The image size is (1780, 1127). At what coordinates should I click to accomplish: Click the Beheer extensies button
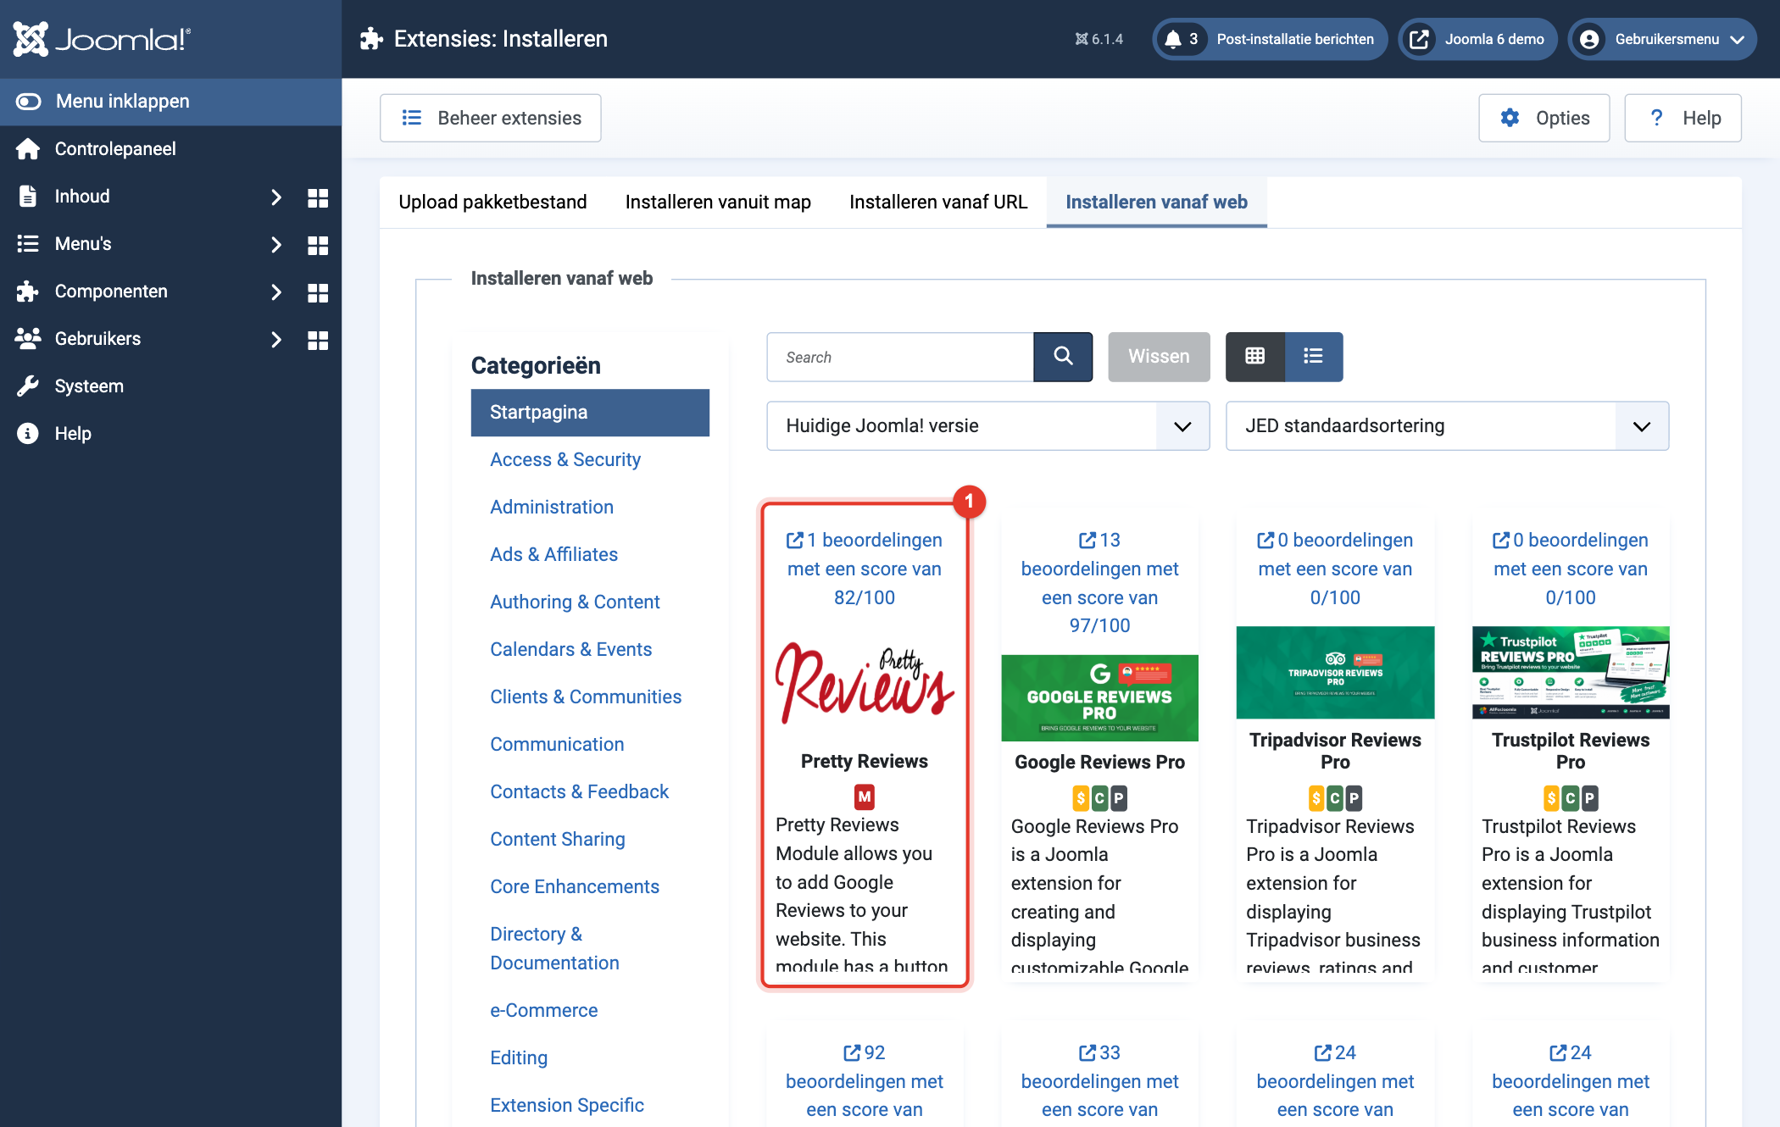(x=491, y=118)
